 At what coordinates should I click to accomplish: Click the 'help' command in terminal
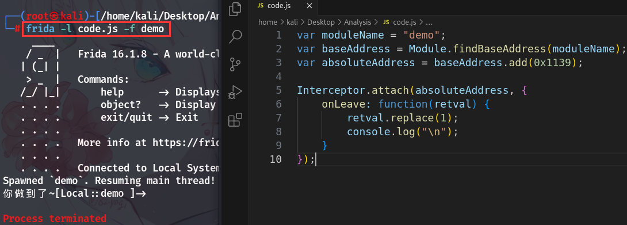click(x=112, y=92)
